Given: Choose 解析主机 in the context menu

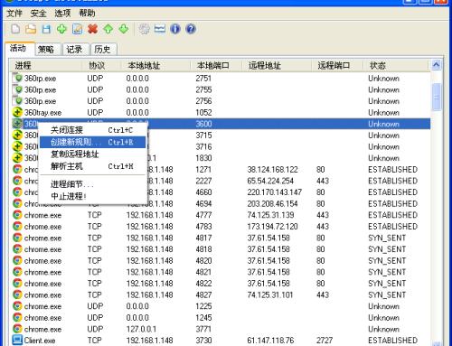Looking at the screenshot, I should click(x=93, y=166).
